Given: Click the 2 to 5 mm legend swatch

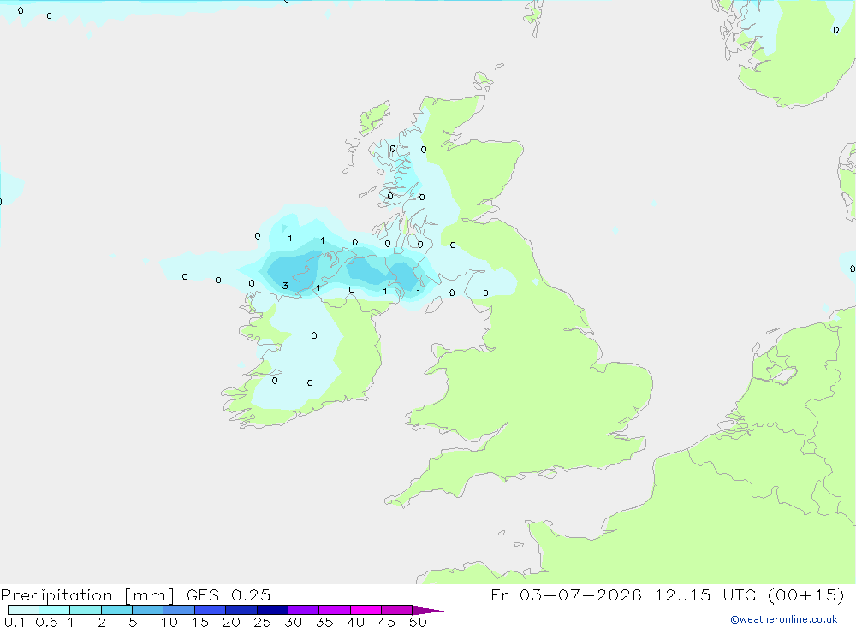Looking at the screenshot, I should point(116,610).
